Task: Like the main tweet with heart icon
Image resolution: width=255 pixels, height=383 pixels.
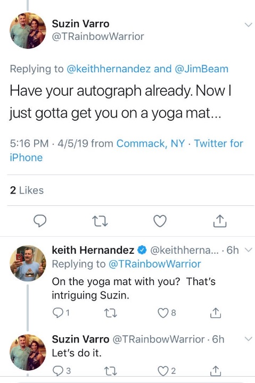Action: pos(160,221)
